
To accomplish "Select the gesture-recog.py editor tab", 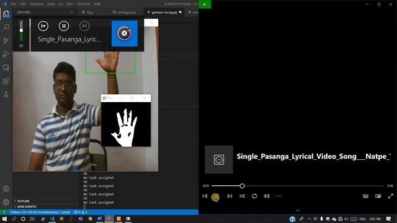I will click(164, 12).
